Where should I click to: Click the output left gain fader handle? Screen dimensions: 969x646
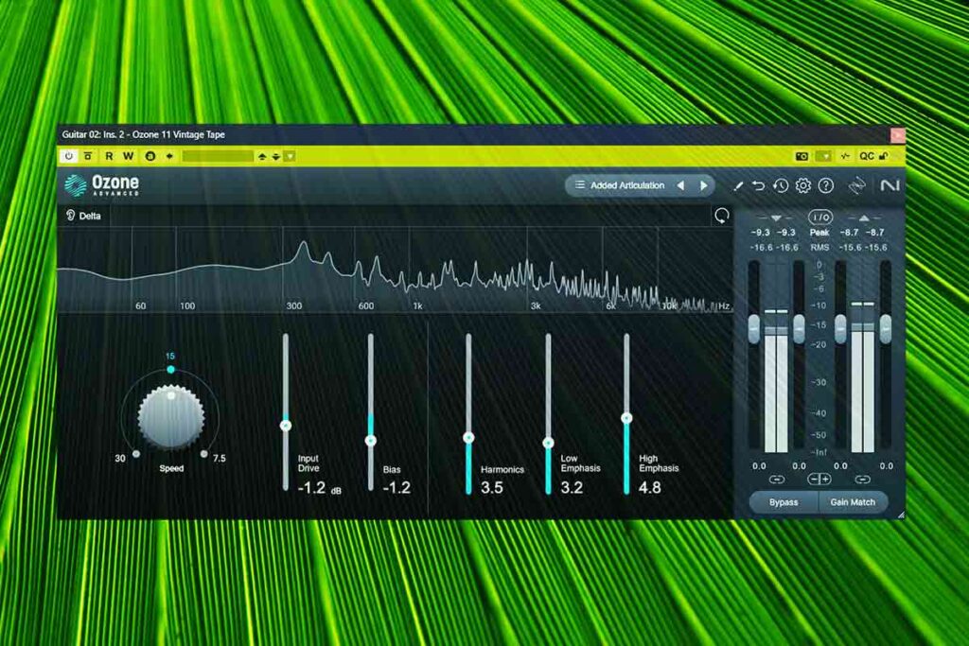coord(840,328)
